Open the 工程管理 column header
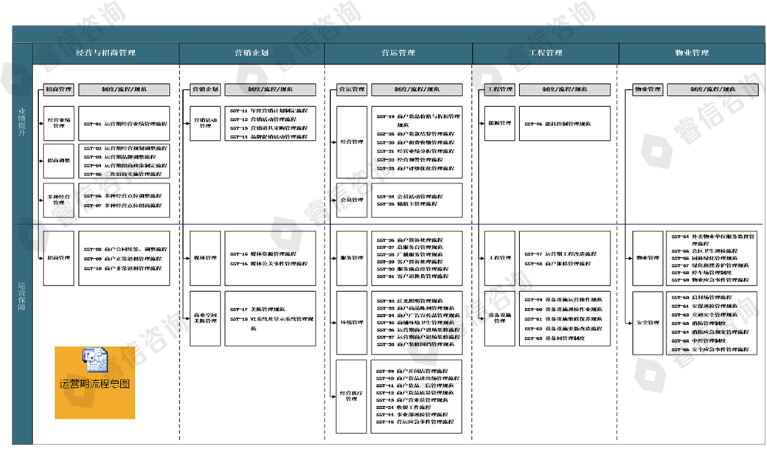The width and height of the screenshot is (767, 468). pyautogui.click(x=546, y=53)
